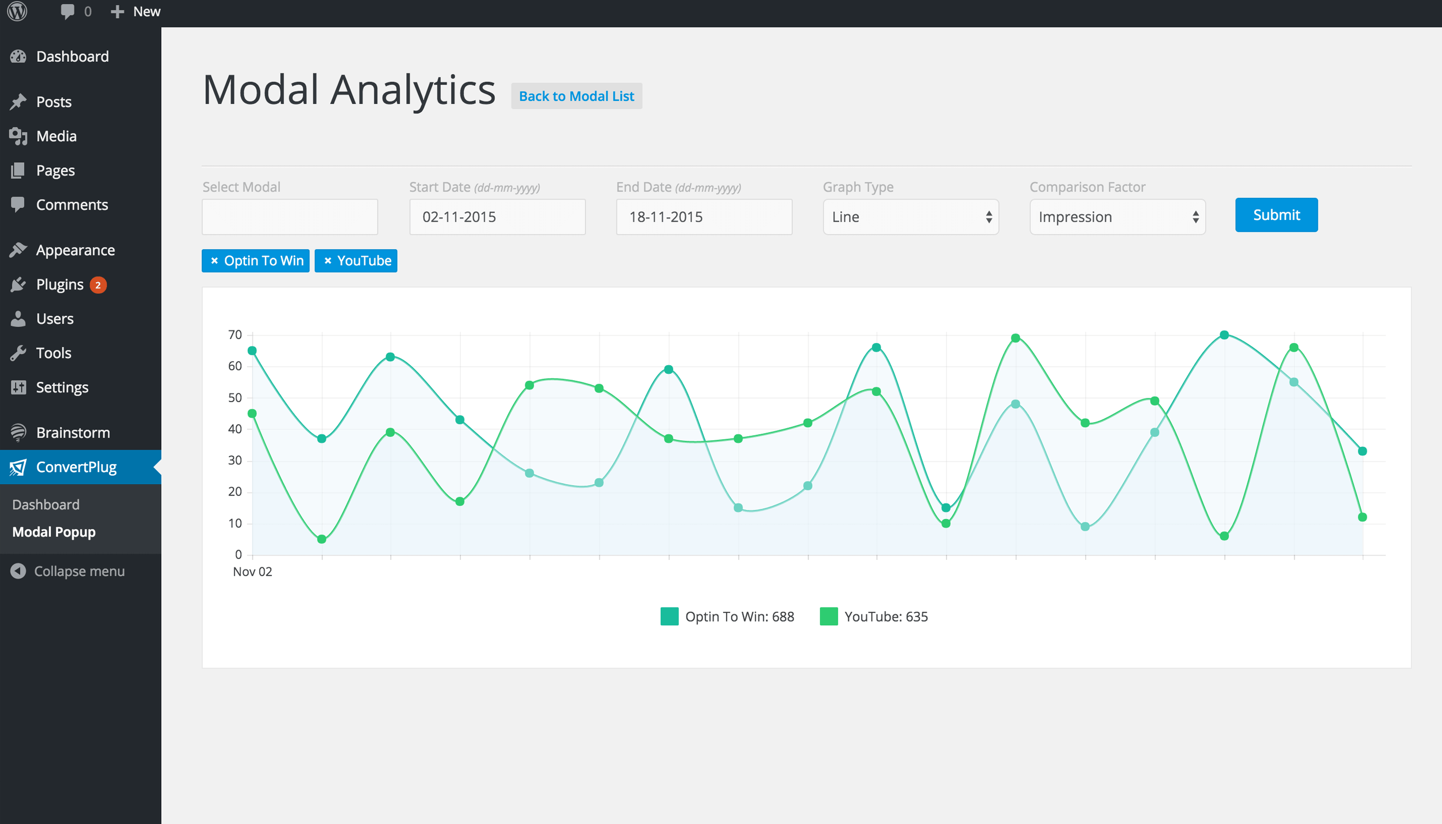The width and height of the screenshot is (1442, 824).
Task: Click the Plugins plug icon
Action: pyautogui.click(x=18, y=284)
